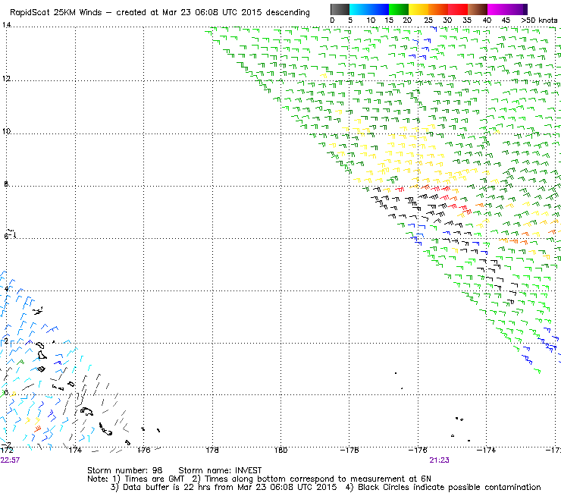
Task: Click the orange 25-30 knots legend swatch
Action: (x=438, y=9)
